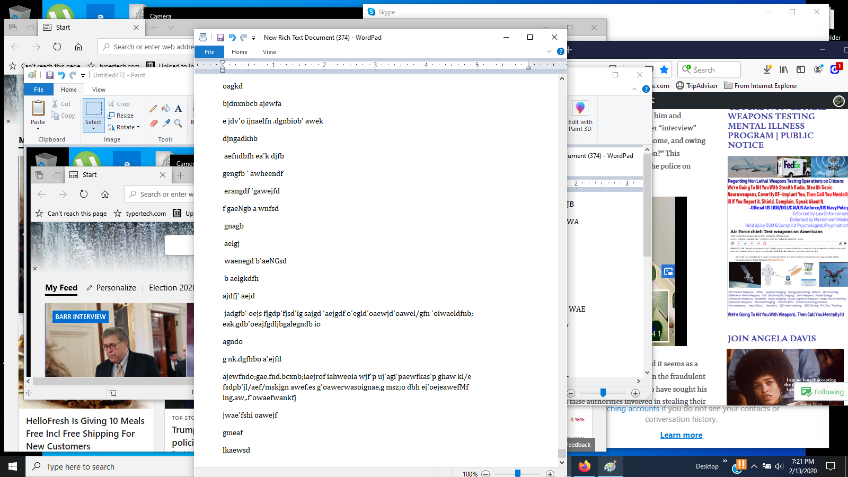Click Edit with Paint 3D
The image size is (848, 477).
point(580,116)
